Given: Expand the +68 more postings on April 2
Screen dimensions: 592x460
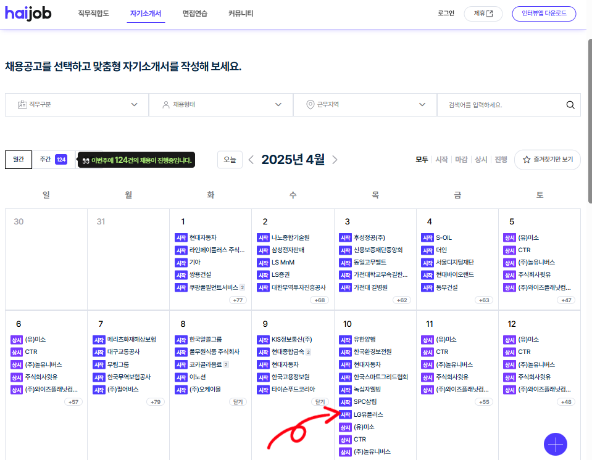Looking at the screenshot, I should tap(320, 300).
